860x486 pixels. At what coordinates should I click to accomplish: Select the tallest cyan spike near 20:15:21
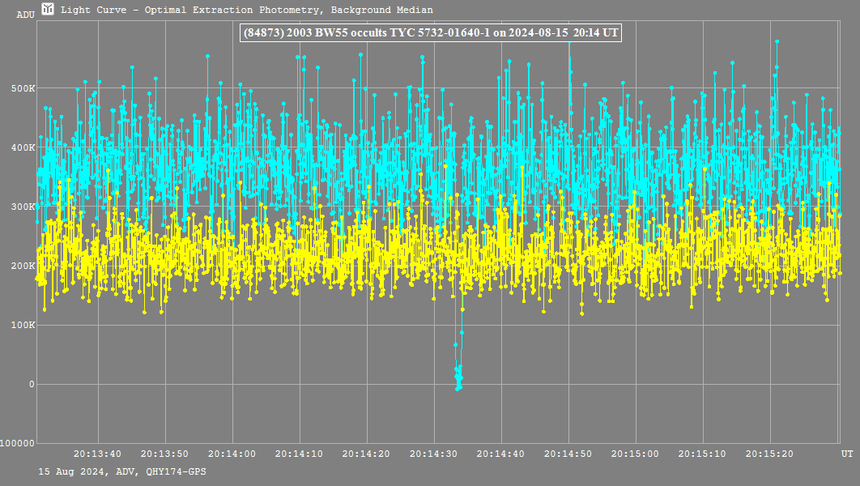pyautogui.click(x=777, y=41)
